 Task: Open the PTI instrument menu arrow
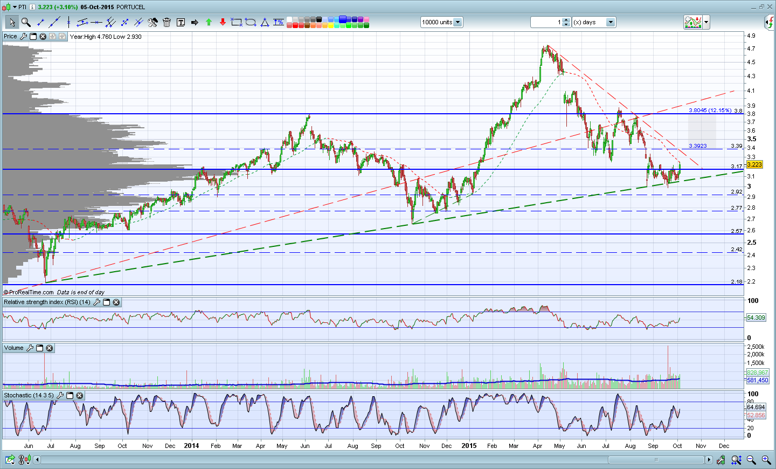pos(15,7)
